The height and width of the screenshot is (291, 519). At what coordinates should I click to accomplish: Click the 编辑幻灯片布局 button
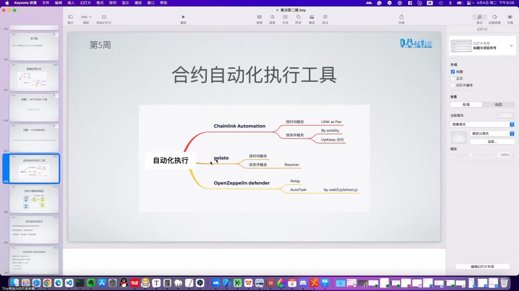[482, 267]
